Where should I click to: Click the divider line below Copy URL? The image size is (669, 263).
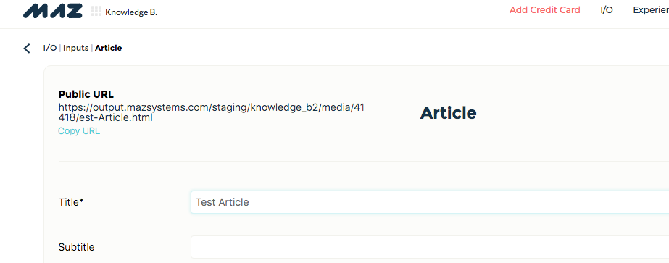click(x=364, y=161)
